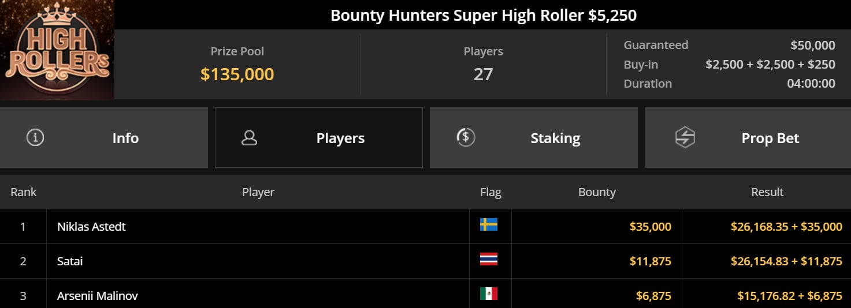
Task: Click the Prop Bet hexagon icon
Action: [x=685, y=138]
